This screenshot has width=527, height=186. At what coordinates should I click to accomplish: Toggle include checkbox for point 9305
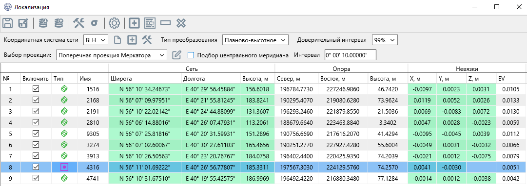36,134
